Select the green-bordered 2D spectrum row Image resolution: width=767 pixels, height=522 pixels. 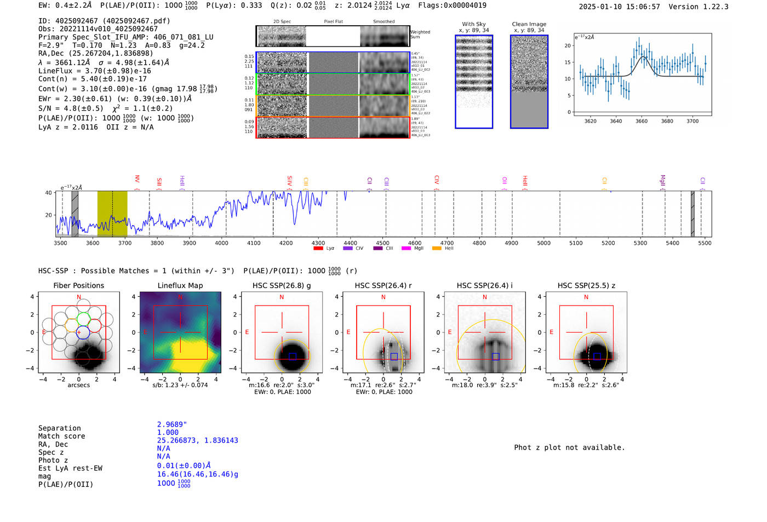333,84
